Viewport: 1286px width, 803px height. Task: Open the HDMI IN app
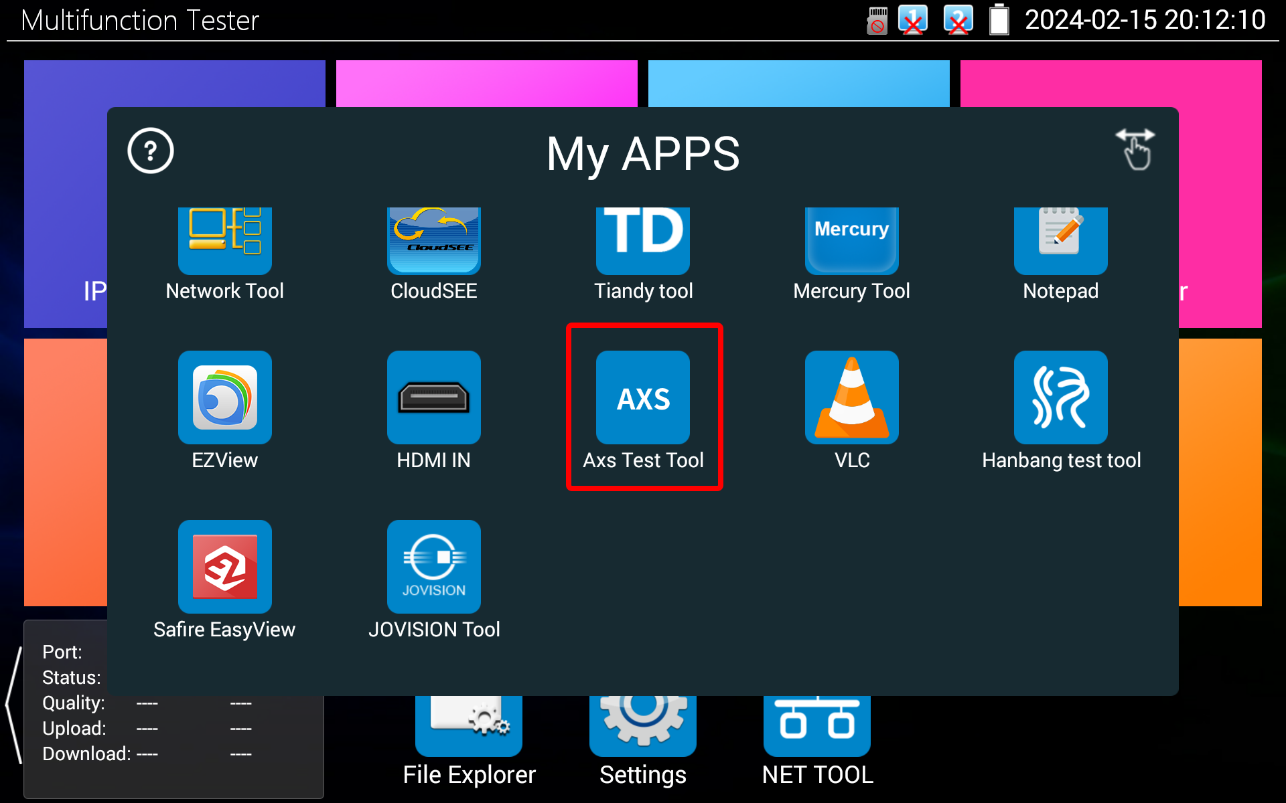point(433,398)
